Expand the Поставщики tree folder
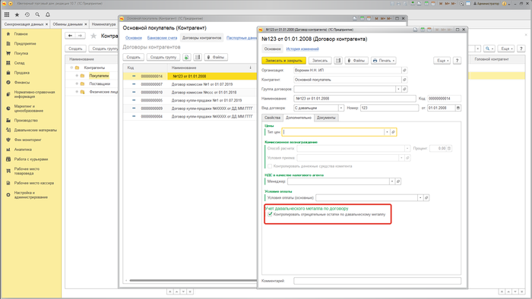This screenshot has width=532, height=299. pos(77,83)
